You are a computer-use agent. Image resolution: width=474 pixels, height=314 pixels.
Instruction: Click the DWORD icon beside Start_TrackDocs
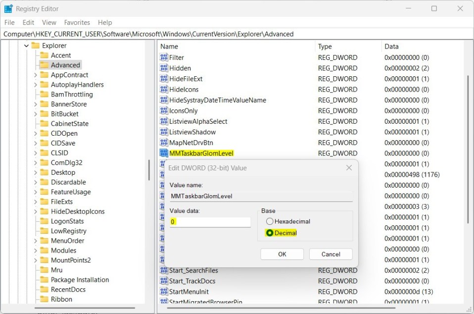[x=164, y=281]
